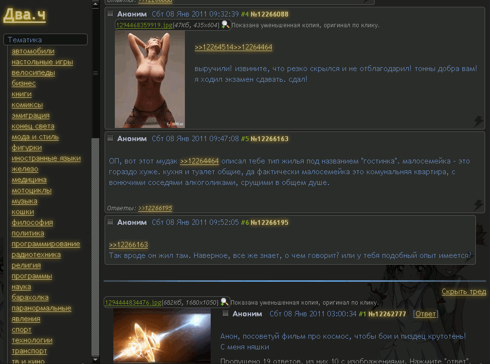Open the паранормальные явления board

point(41,313)
